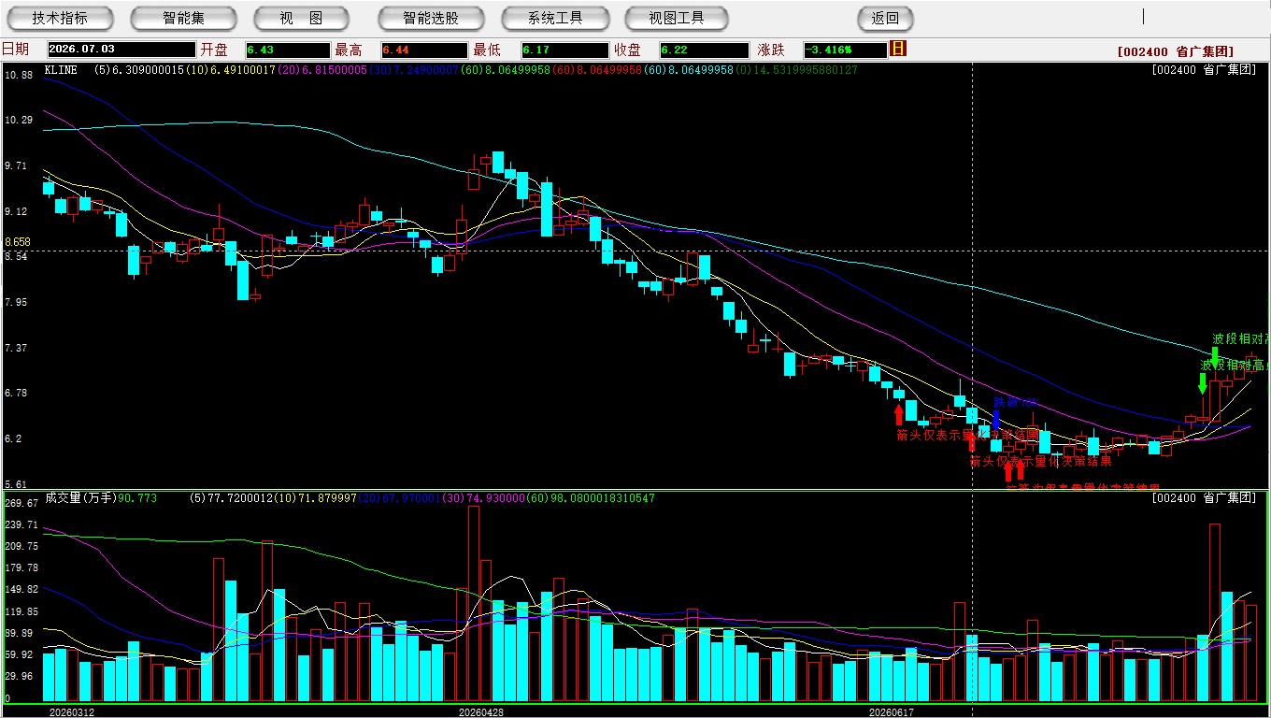Open the 技术指标 menu button
The image size is (1271, 718).
[60, 18]
